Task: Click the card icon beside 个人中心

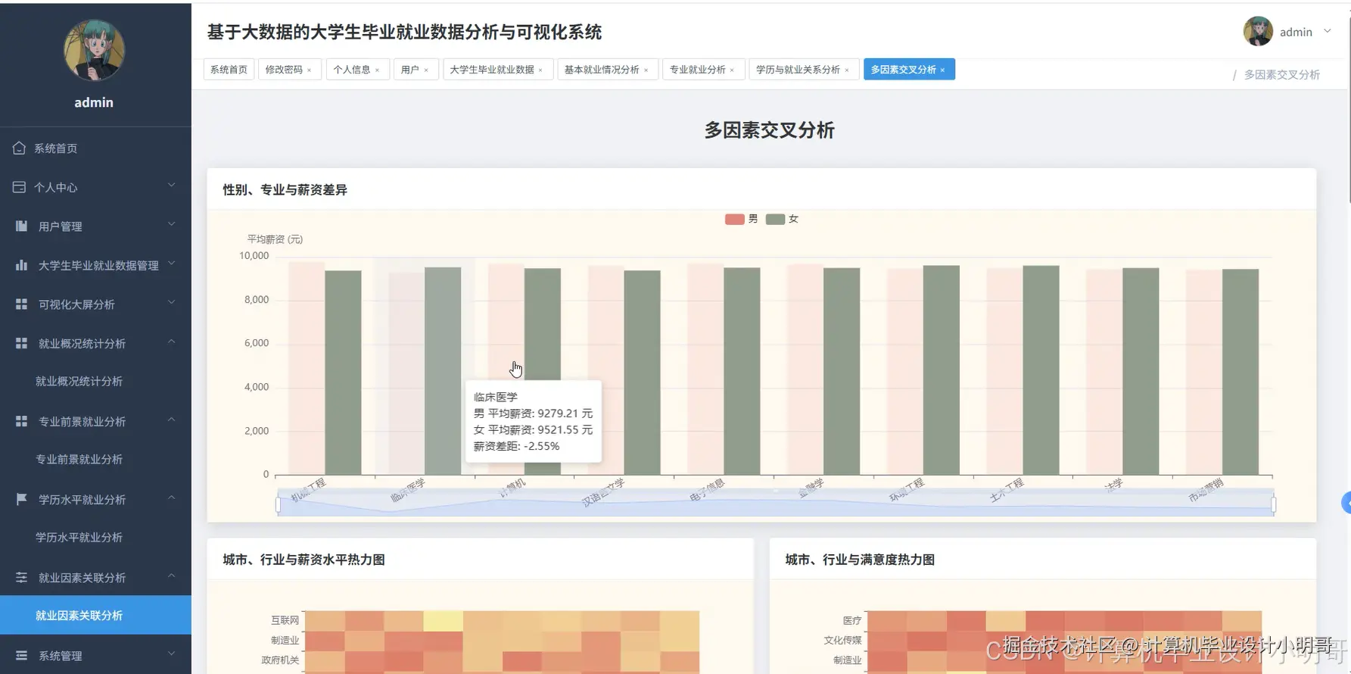Action: tap(19, 187)
